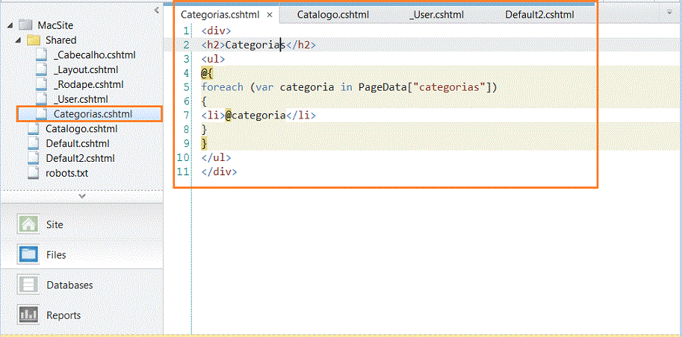Close the Categorias.cshtml tab
Viewport: 682px width, 337px height.
coord(269,15)
